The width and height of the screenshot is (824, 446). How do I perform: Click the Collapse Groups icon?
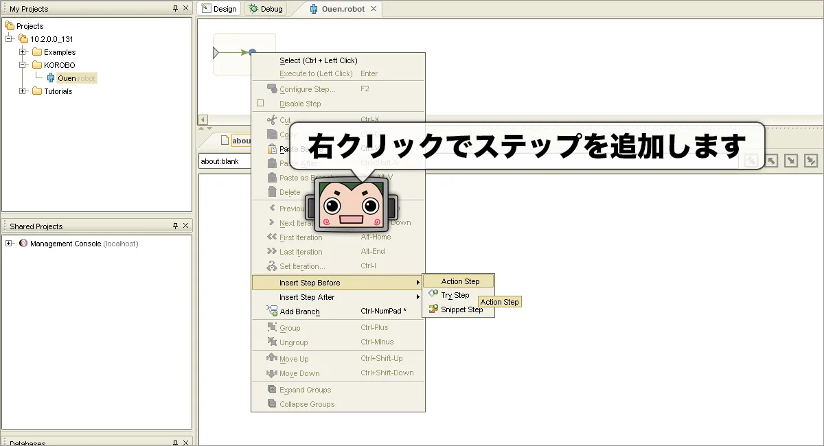pyautogui.click(x=272, y=403)
